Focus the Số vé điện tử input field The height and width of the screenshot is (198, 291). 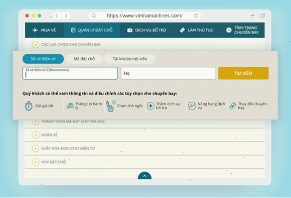pos(70,73)
